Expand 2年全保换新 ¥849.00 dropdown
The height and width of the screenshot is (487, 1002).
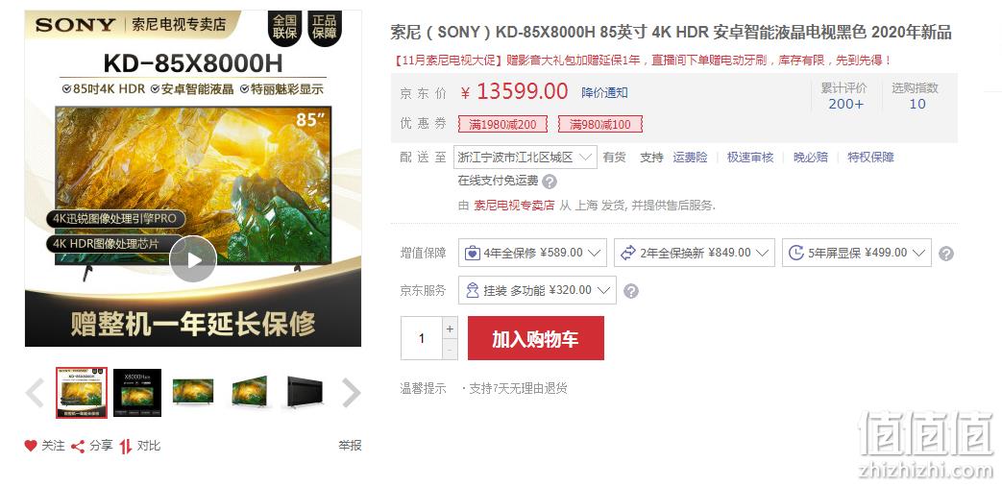coord(694,253)
